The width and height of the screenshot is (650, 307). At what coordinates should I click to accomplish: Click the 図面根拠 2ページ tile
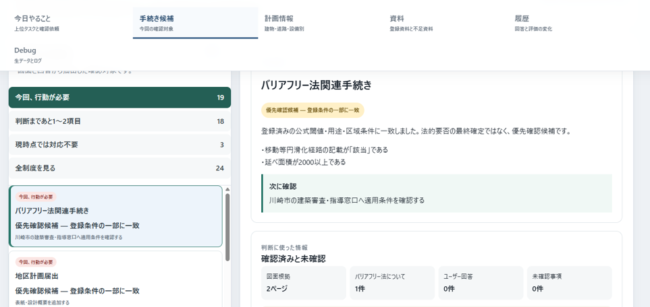coord(304,283)
